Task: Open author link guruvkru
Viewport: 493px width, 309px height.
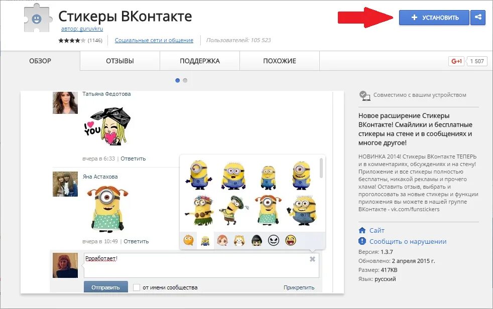Action: [x=82, y=29]
